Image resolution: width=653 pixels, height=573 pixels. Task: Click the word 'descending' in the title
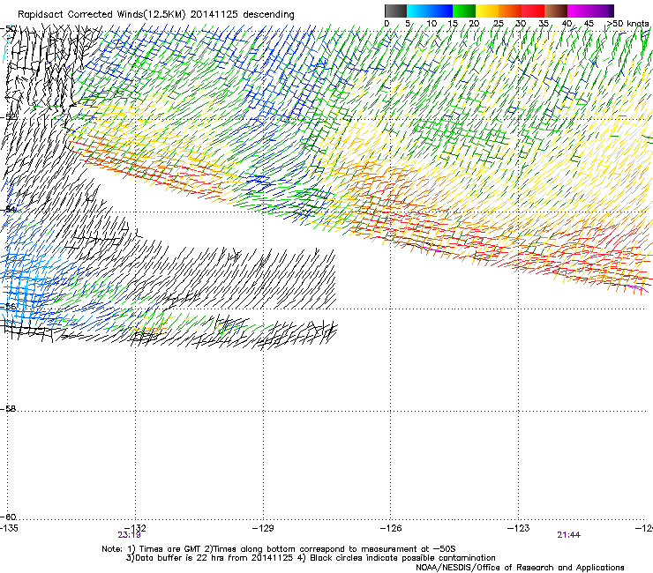(268, 15)
